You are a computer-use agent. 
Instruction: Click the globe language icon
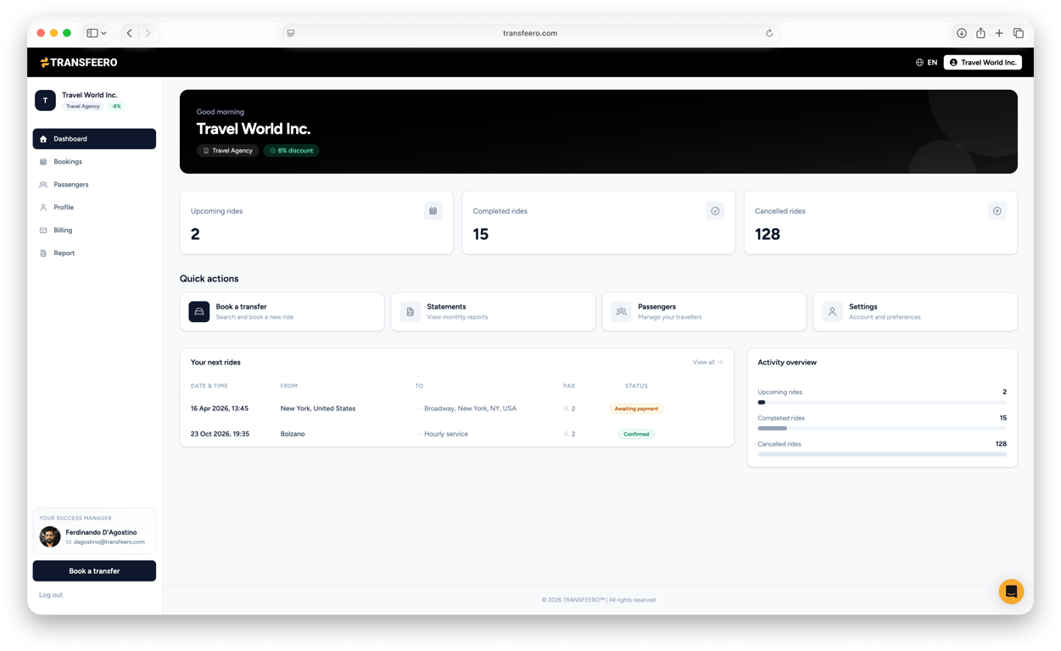click(919, 63)
